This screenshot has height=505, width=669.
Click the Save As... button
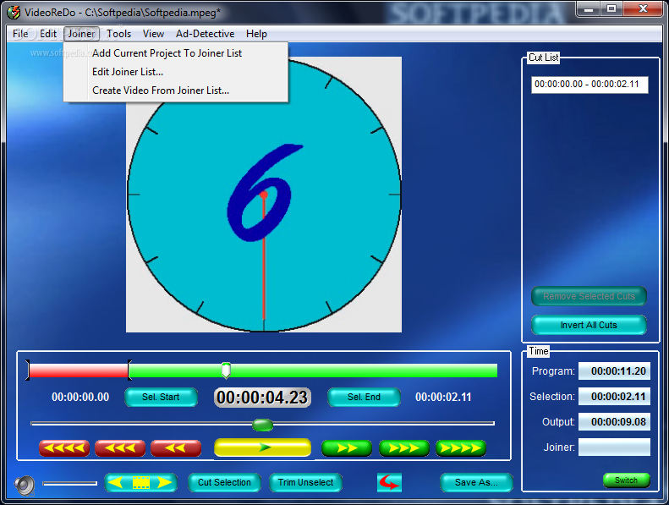pos(476,482)
